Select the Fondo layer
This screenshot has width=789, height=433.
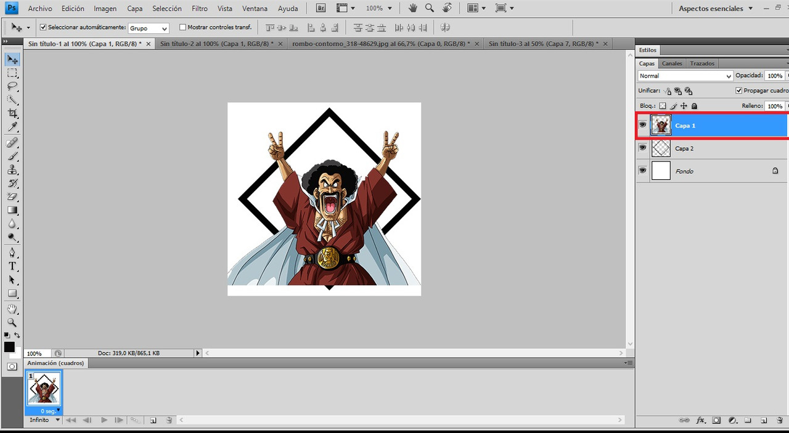click(x=713, y=171)
